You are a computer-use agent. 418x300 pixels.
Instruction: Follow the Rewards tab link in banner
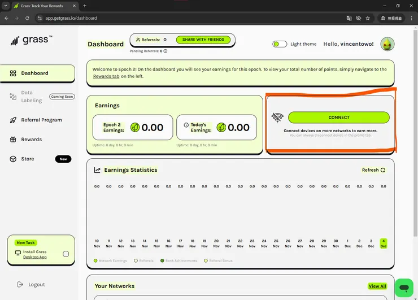[x=106, y=76]
